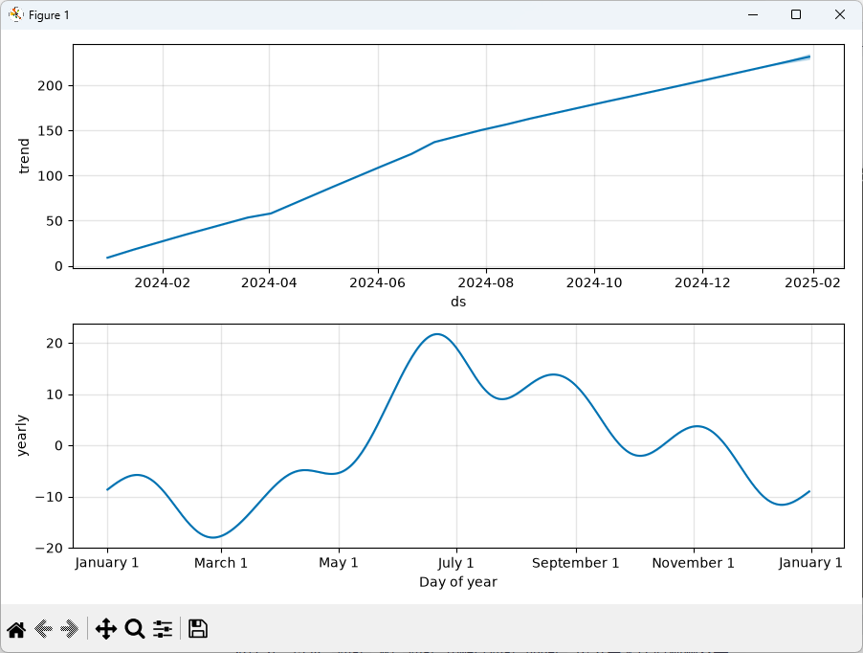Click the 50 tick on trend axis

click(x=55, y=221)
